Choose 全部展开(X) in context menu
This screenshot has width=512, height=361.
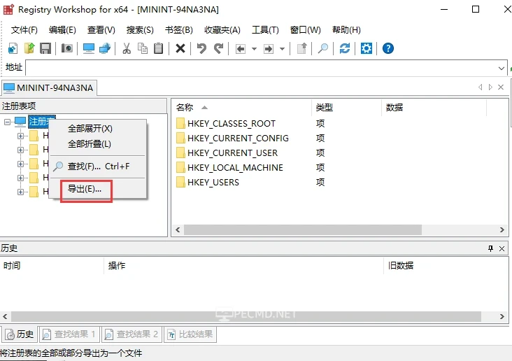point(98,129)
